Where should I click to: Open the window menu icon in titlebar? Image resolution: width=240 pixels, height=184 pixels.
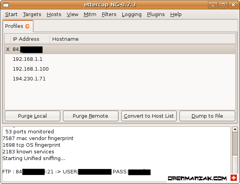click(6, 5)
